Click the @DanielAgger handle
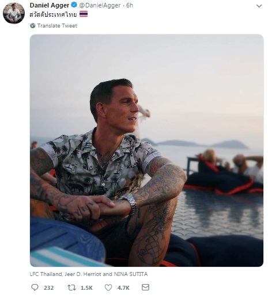 tap(100, 5)
